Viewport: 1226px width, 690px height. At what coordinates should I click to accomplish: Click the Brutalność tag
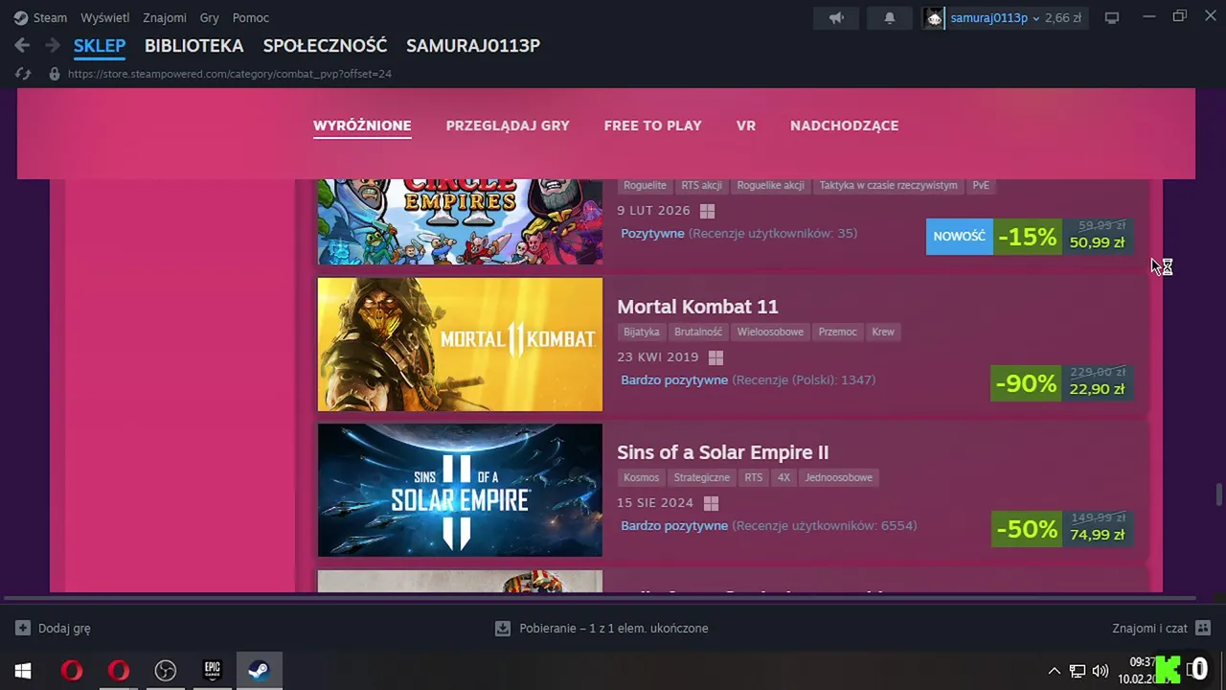coord(698,332)
